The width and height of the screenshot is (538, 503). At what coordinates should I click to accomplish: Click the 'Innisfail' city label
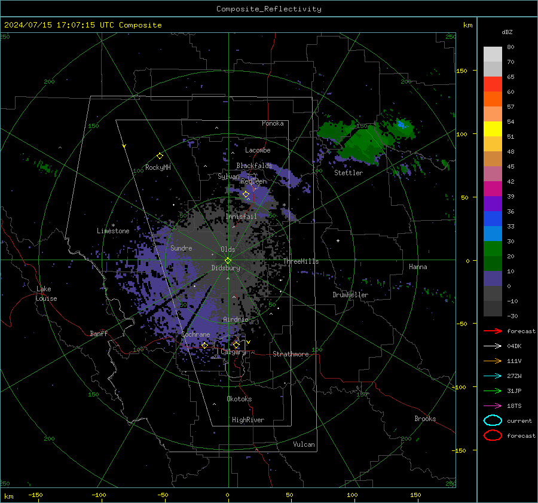[x=241, y=217]
